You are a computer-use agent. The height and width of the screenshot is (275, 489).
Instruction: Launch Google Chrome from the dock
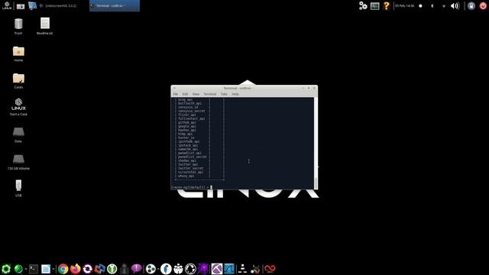coord(63,269)
